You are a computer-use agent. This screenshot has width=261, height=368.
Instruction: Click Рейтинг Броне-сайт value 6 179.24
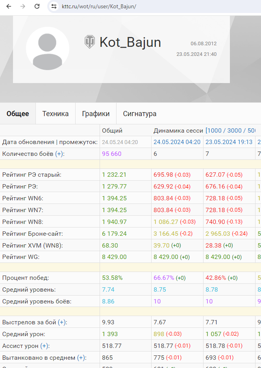pyautogui.click(x=114, y=234)
